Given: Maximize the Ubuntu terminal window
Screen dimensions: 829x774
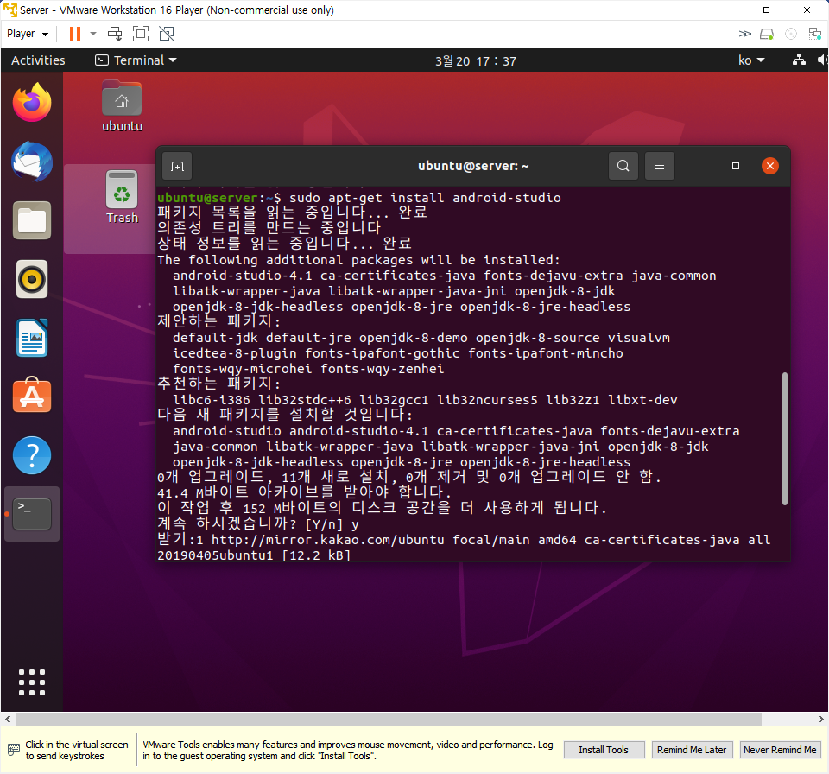Looking at the screenshot, I should coord(736,166).
